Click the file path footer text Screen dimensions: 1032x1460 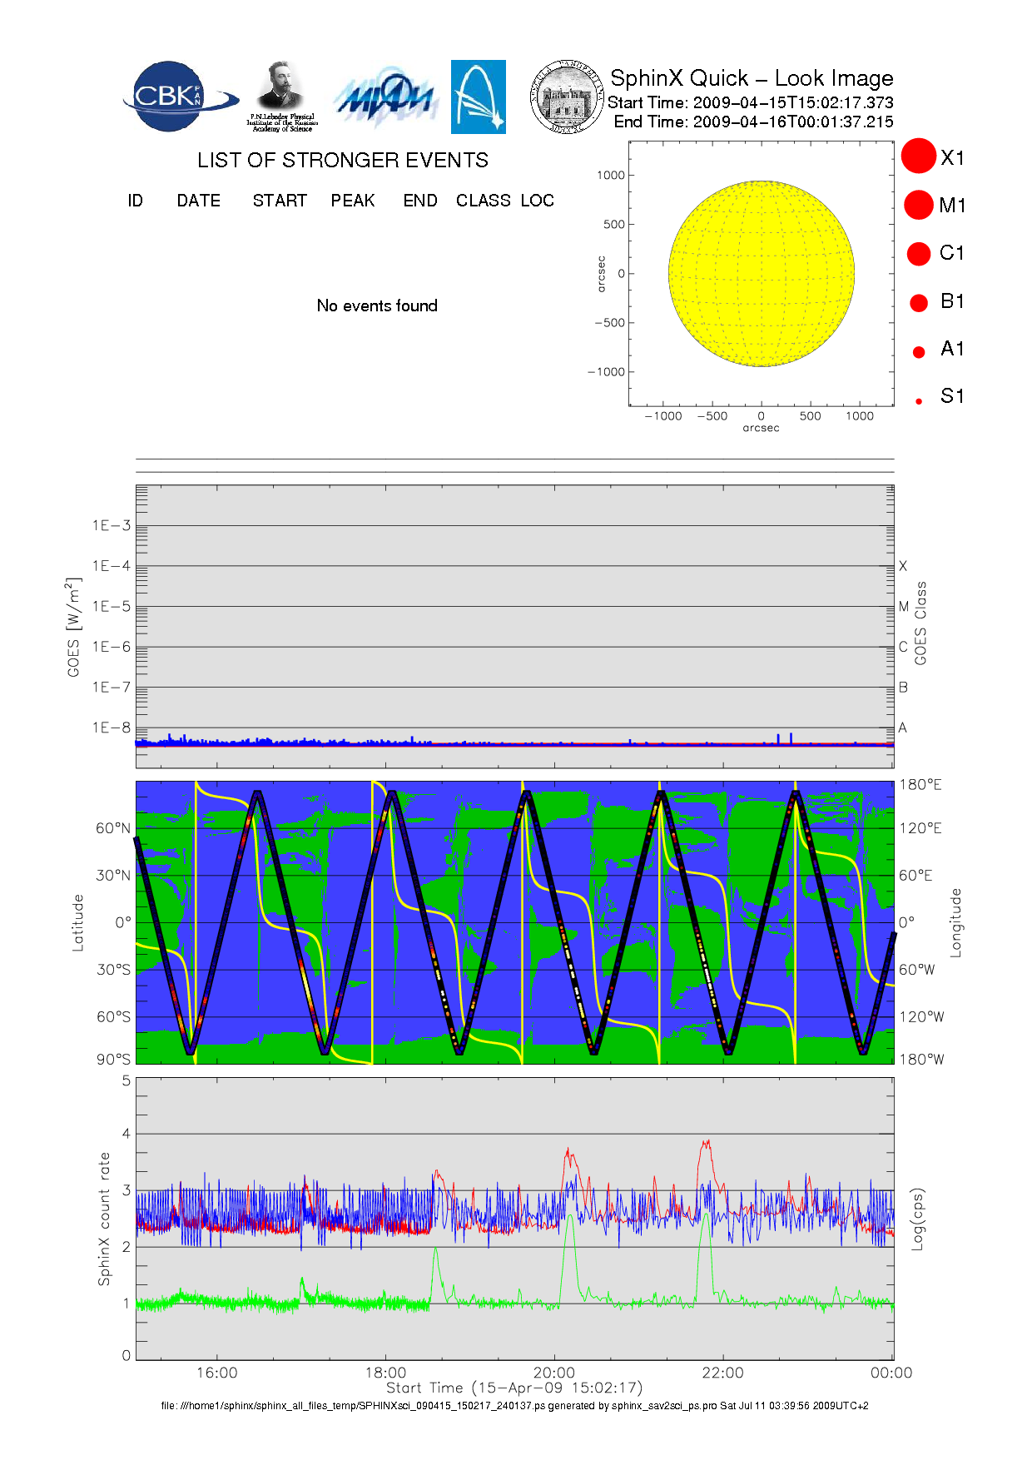click(514, 1406)
